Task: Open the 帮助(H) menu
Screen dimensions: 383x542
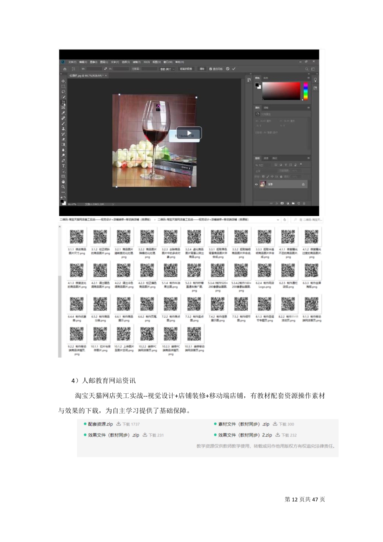Action: [x=180, y=62]
